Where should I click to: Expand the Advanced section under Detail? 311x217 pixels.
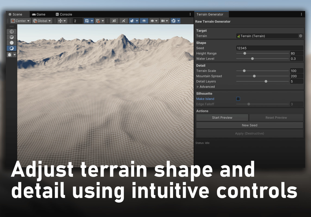tap(206, 87)
